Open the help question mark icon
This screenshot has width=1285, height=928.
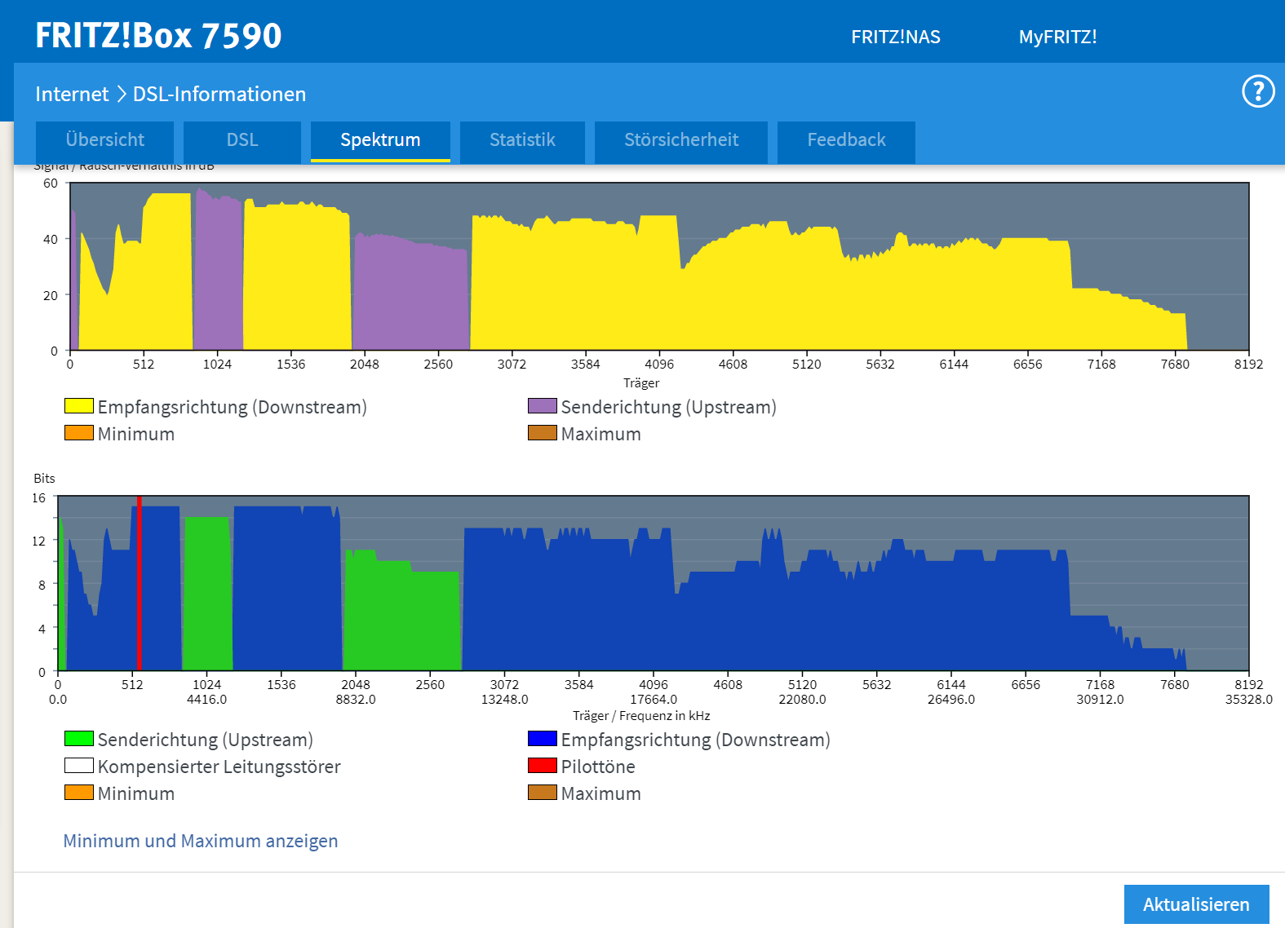(x=1258, y=91)
